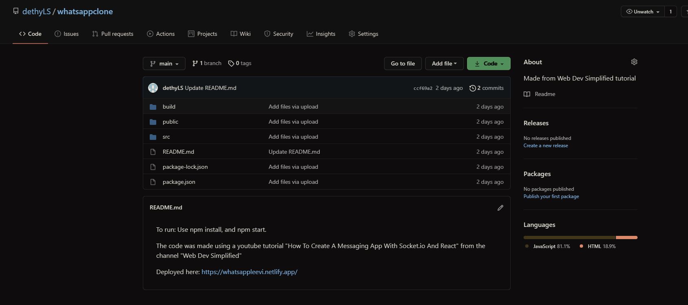Open the public folder name
688x305 pixels.
pyautogui.click(x=170, y=122)
